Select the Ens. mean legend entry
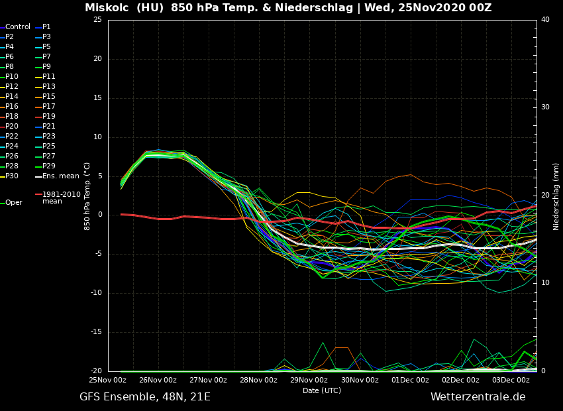Viewport: 563px width, 411px height. (60, 176)
